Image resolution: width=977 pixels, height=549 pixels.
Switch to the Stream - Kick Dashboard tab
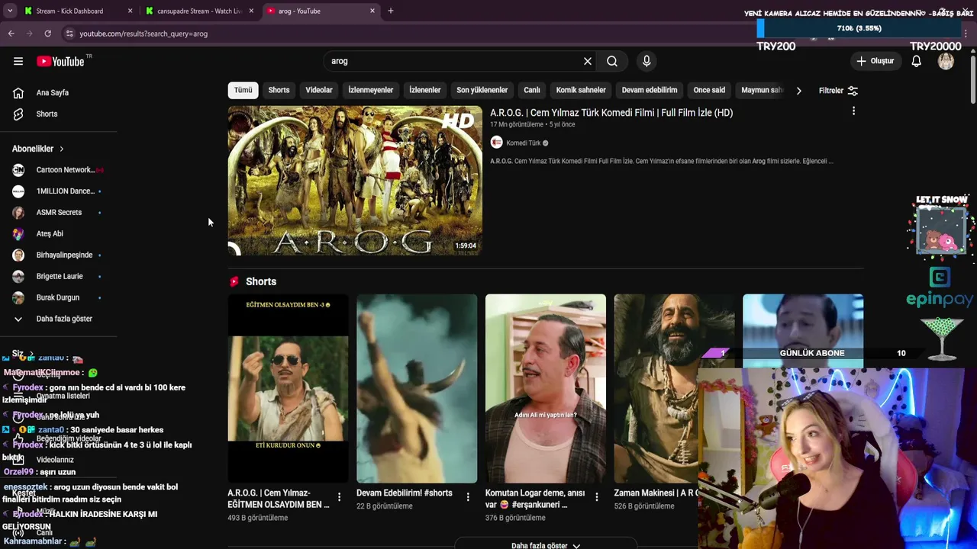click(69, 11)
